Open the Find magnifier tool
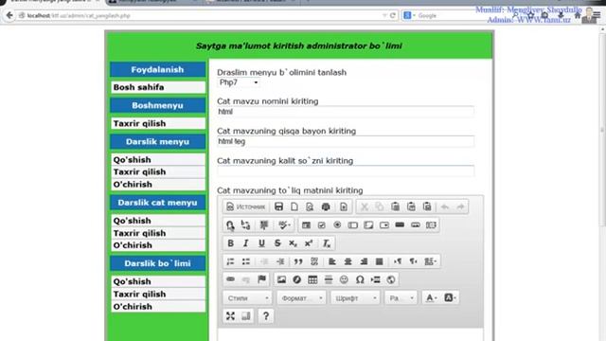 tap(230, 225)
